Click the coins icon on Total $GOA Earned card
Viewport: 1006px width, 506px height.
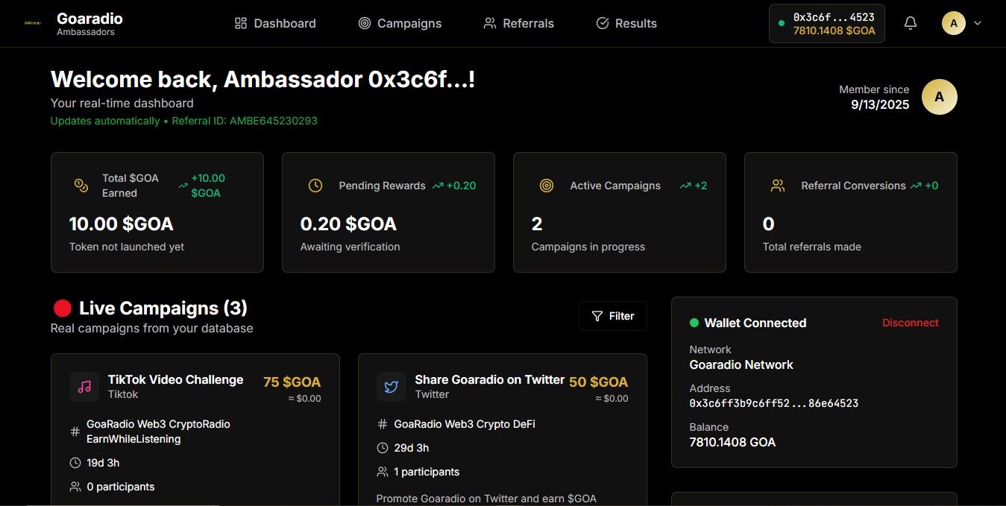(81, 185)
